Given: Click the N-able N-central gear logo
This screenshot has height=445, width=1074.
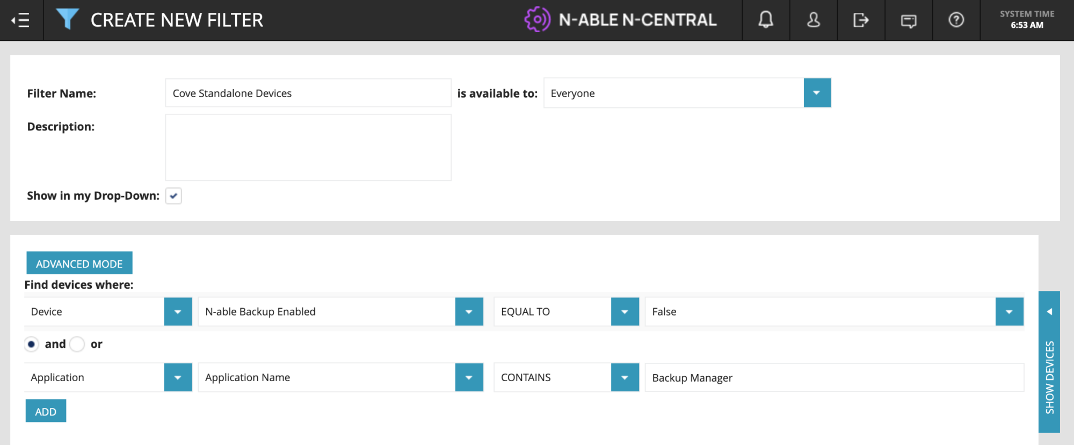Looking at the screenshot, I should tap(537, 20).
